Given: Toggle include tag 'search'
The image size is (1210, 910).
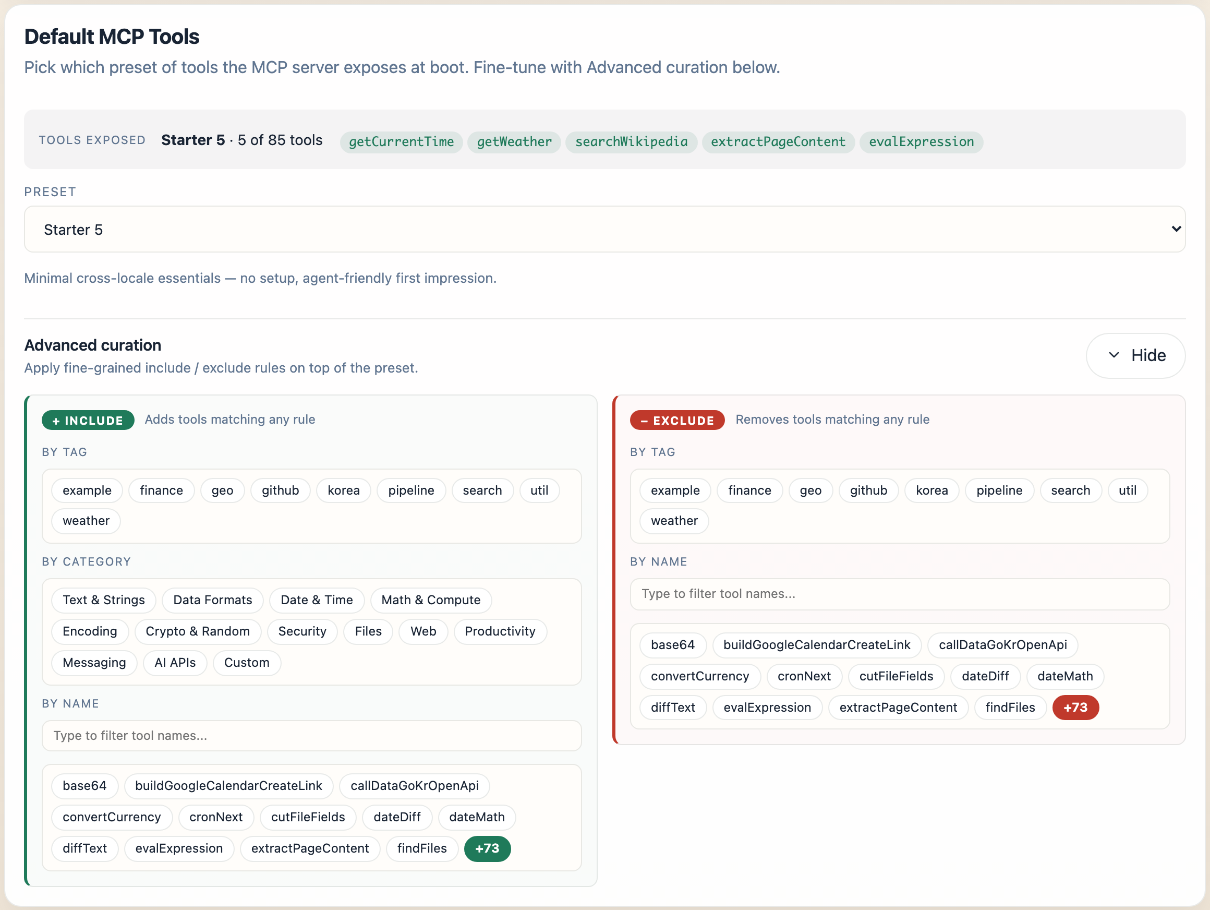Looking at the screenshot, I should 482,490.
